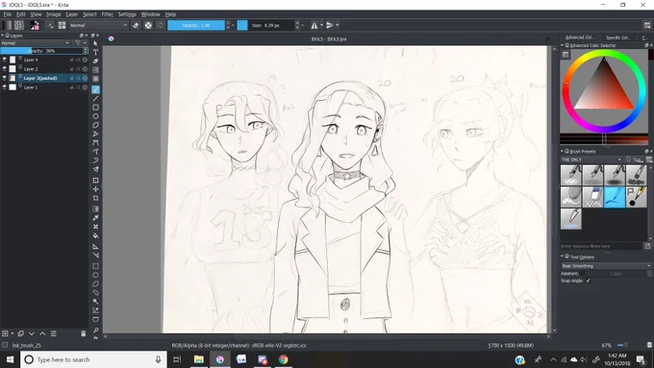Image resolution: width=654 pixels, height=368 pixels.
Task: Duplicate layer using the copy icon
Action: point(20,333)
